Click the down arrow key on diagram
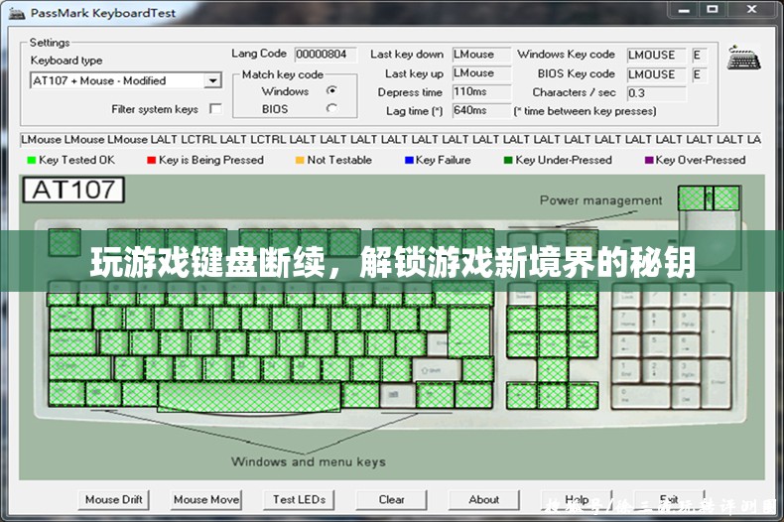The height and width of the screenshot is (522, 784). (553, 396)
